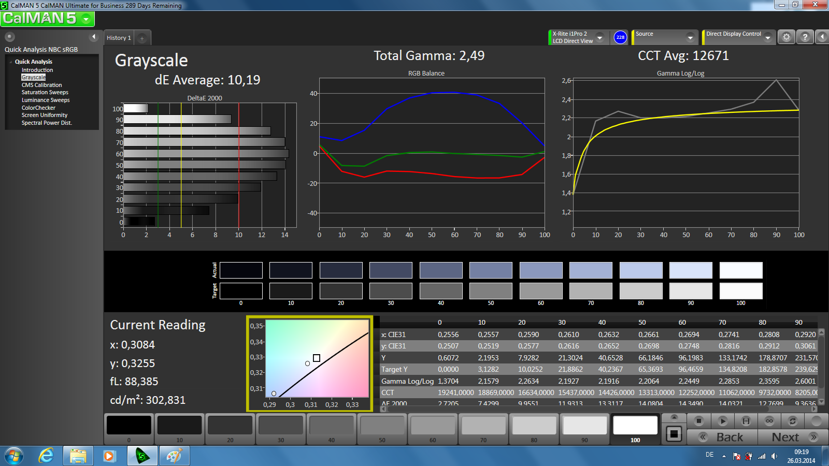This screenshot has width=829, height=466.
Task: Click the blue 228 meter mode circle
Action: coord(620,37)
